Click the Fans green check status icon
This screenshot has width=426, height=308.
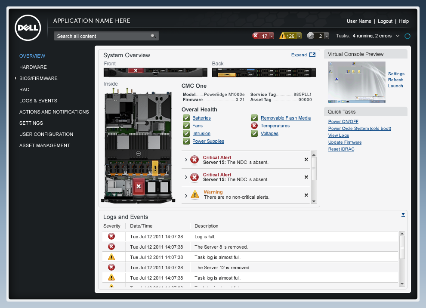[186, 126]
